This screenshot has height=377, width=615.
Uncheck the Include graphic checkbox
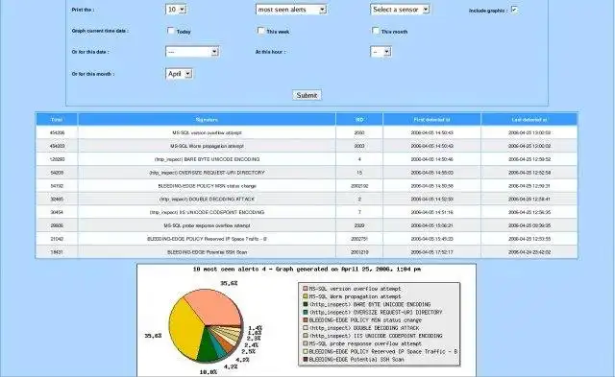point(514,10)
